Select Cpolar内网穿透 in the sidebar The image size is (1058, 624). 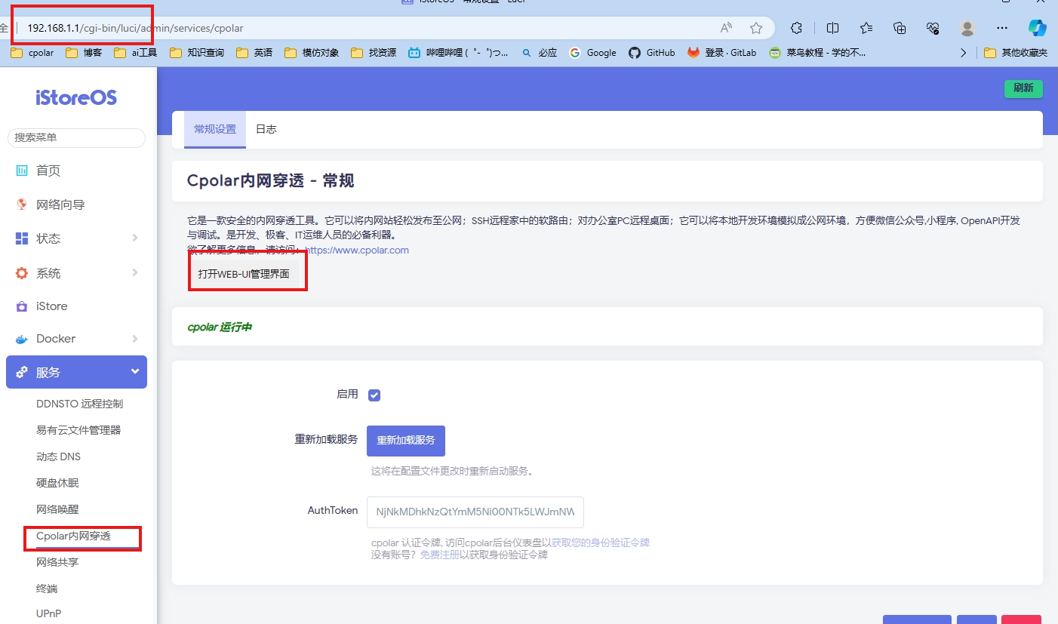(73, 536)
